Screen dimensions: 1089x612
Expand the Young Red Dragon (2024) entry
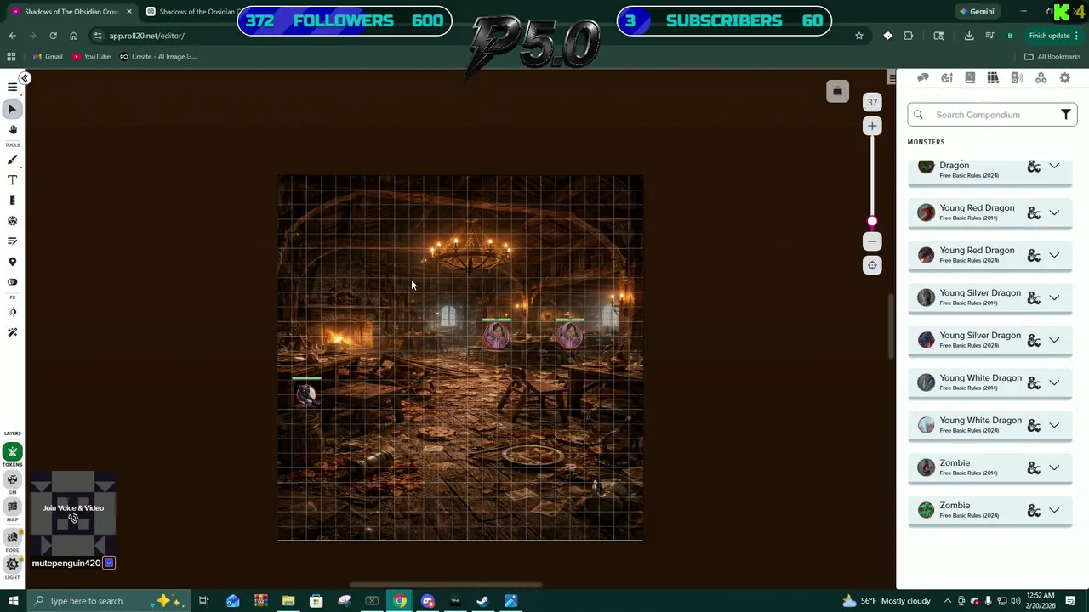point(1054,255)
